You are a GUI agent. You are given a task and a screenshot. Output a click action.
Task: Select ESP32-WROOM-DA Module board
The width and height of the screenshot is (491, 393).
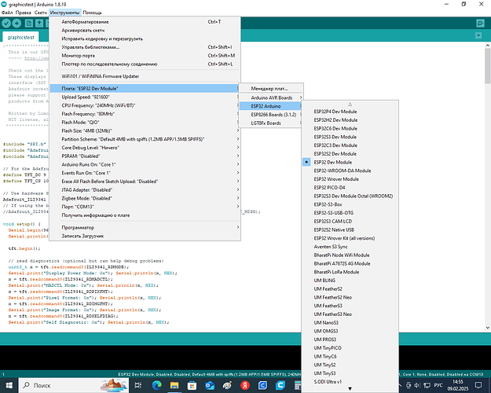[350, 171]
